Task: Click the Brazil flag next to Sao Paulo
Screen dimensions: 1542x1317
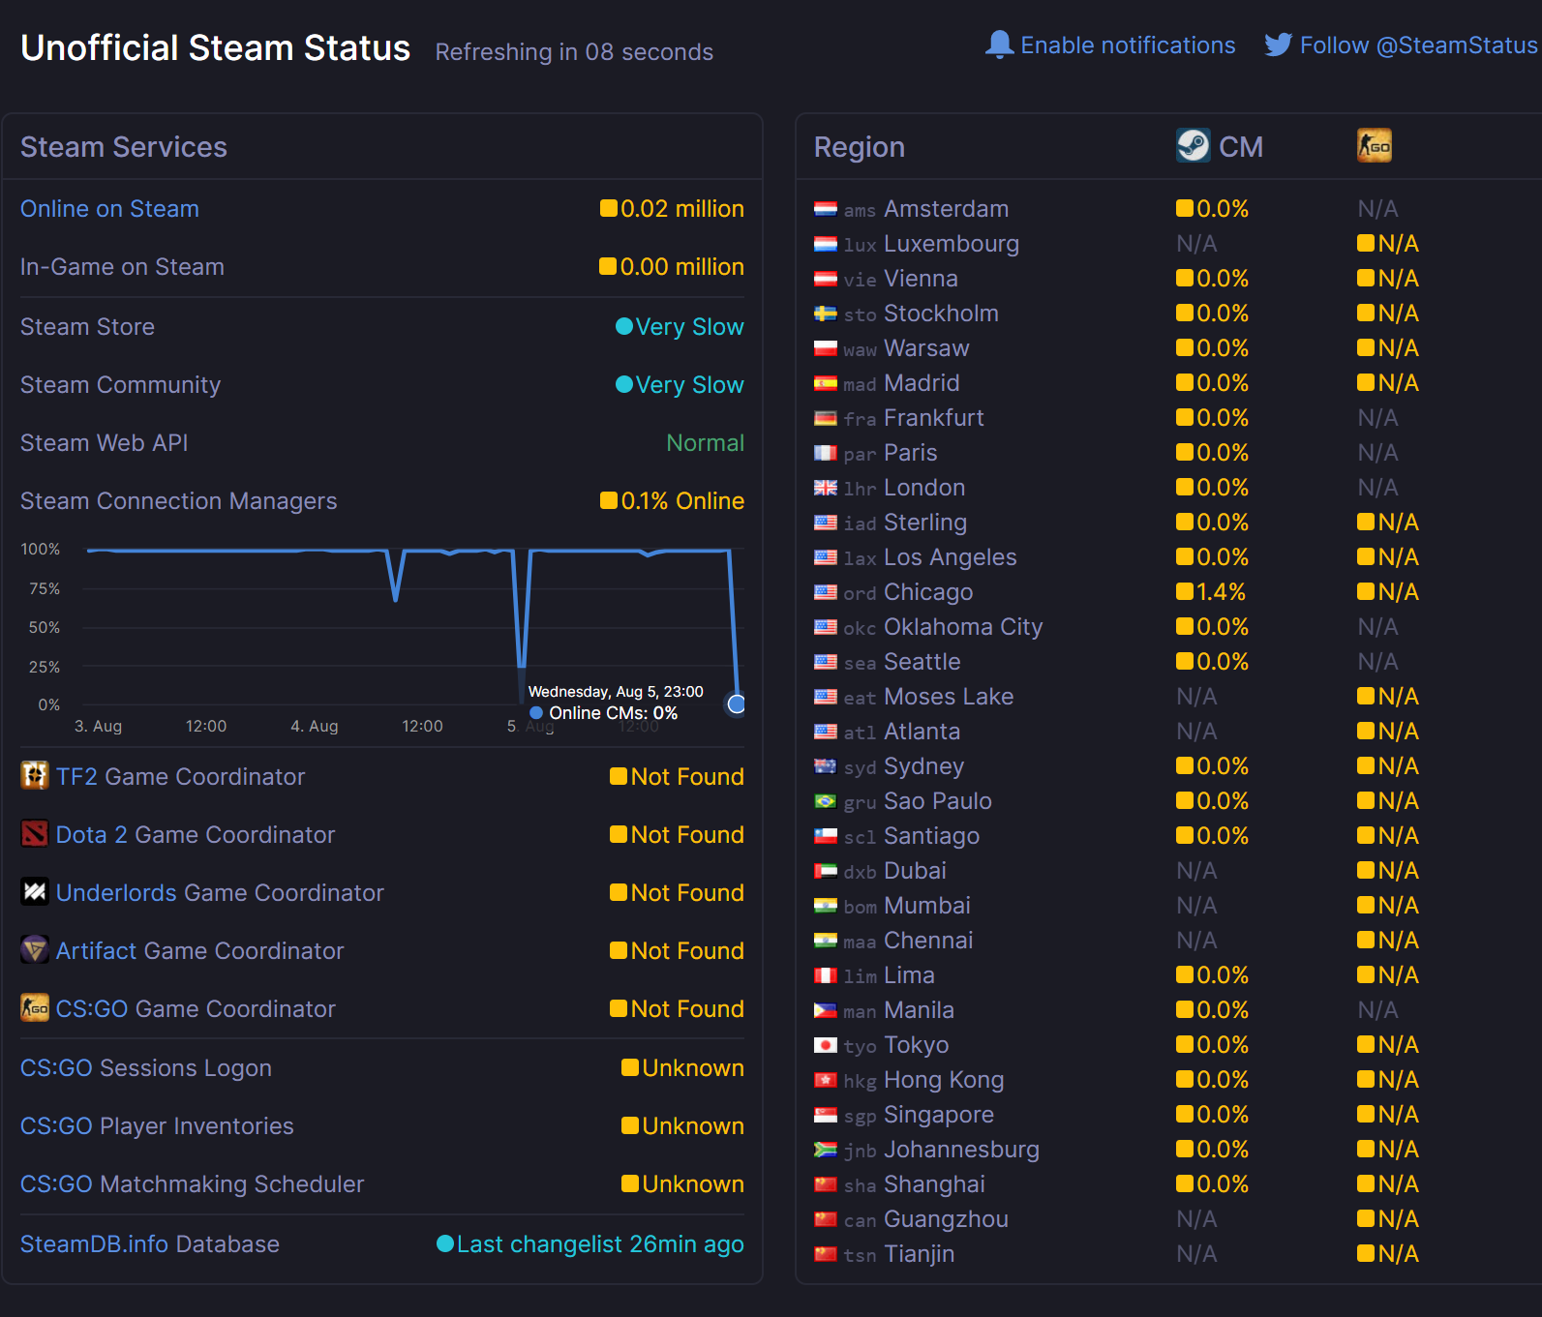Action: pos(826,801)
